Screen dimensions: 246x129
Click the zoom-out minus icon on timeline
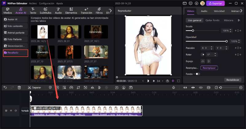(x=216, y=88)
